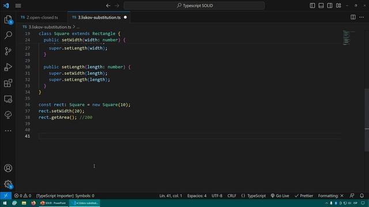Open Source Control view

[8, 51]
